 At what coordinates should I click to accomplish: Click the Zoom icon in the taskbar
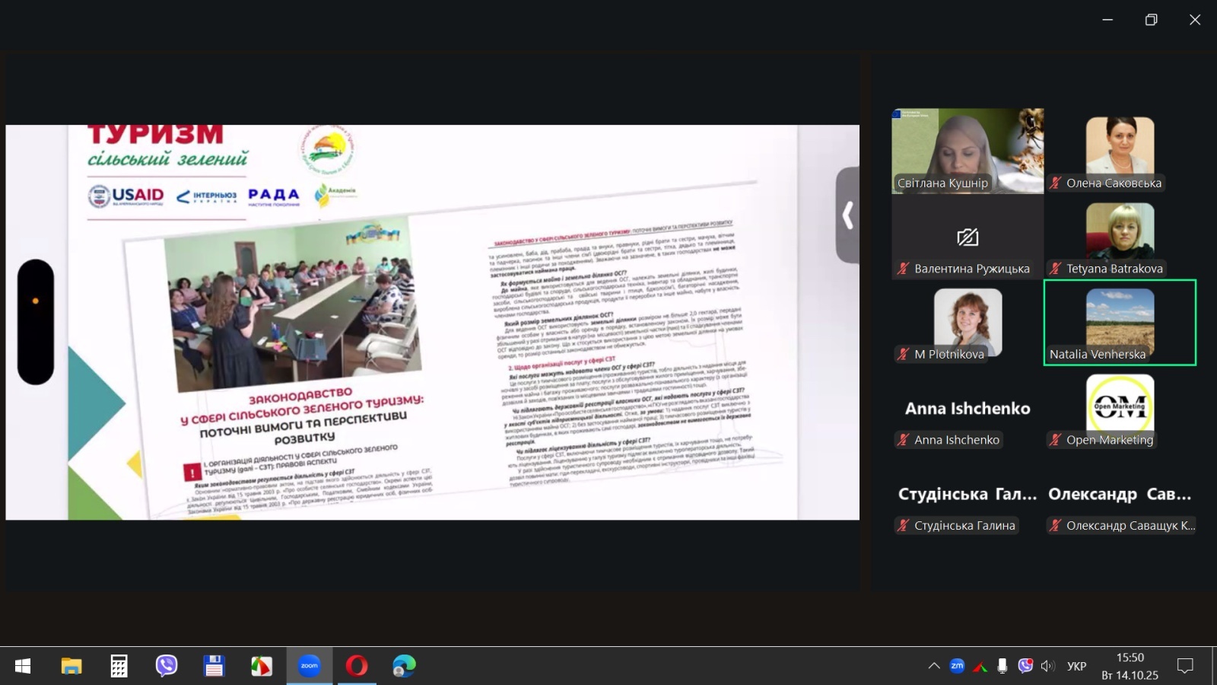coord(309,666)
